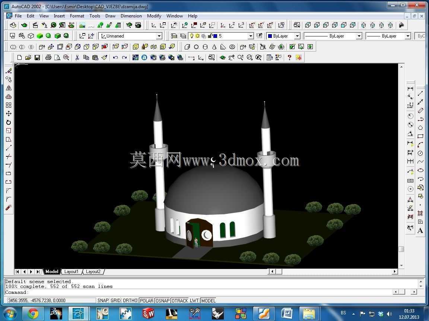Select the Model tab
429x321 pixels.
(52, 272)
